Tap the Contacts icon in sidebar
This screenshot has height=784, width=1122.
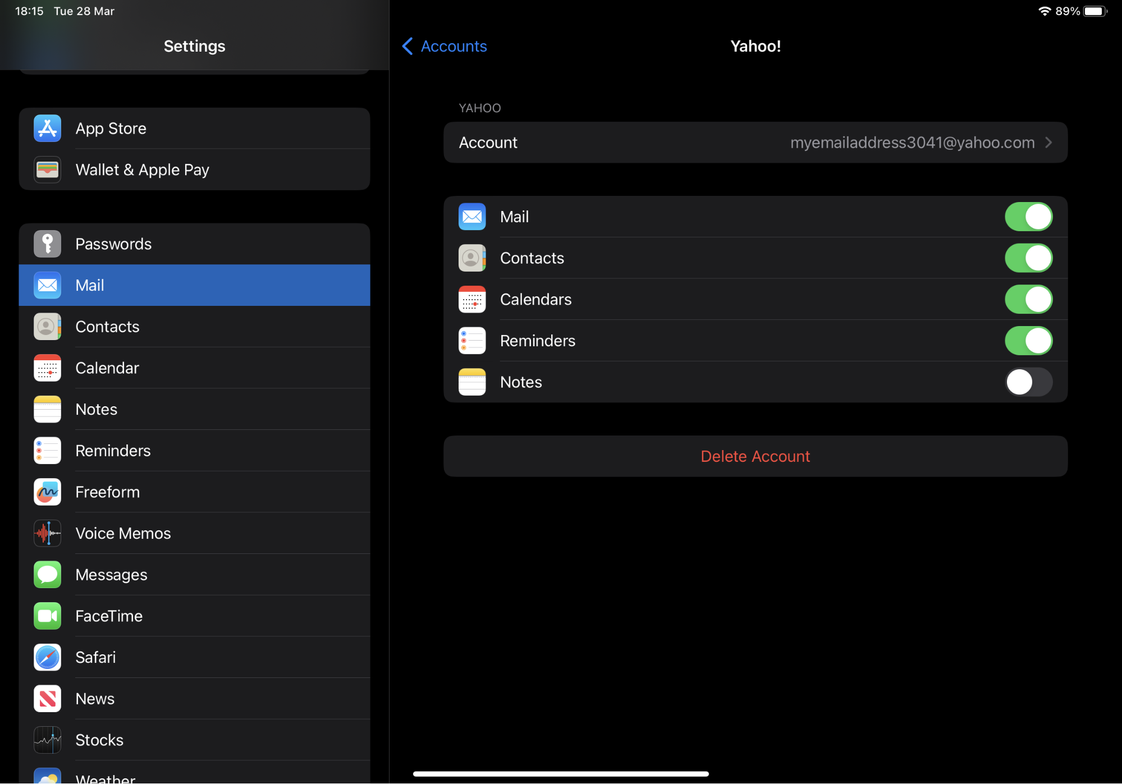pos(47,327)
